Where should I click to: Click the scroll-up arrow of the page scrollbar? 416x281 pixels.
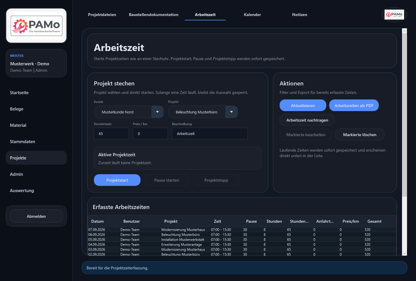[x=404, y=31]
